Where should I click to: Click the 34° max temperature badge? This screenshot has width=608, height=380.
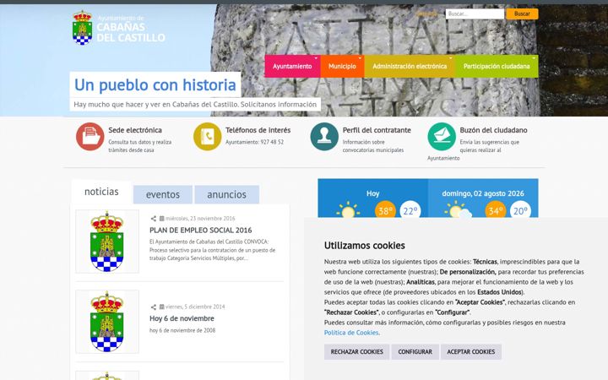pos(496,209)
